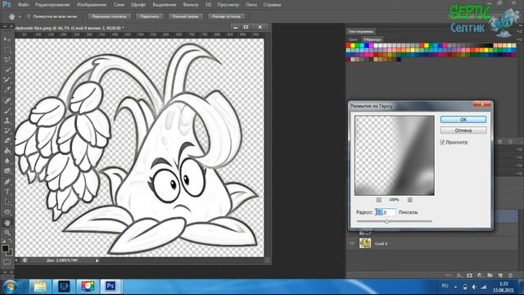This screenshot has height=295, width=524.
Task: Open the Окно menu
Action: tap(251, 5)
